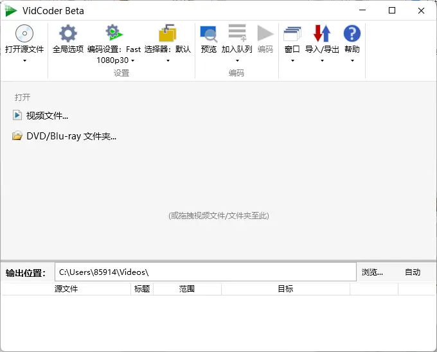This screenshot has width=437, height=352.
Task: Click the 编码设置 gear-with-arrow icon
Action: [x=114, y=33]
